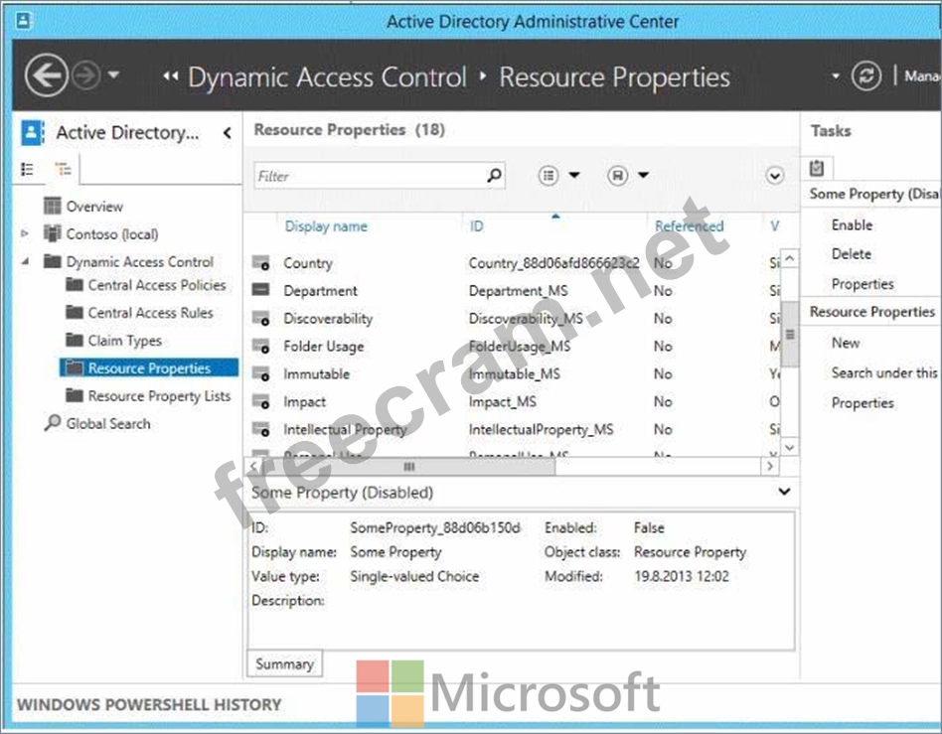Screen dimensions: 942x734
Task: Sort by ID column header
Action: [x=476, y=226]
